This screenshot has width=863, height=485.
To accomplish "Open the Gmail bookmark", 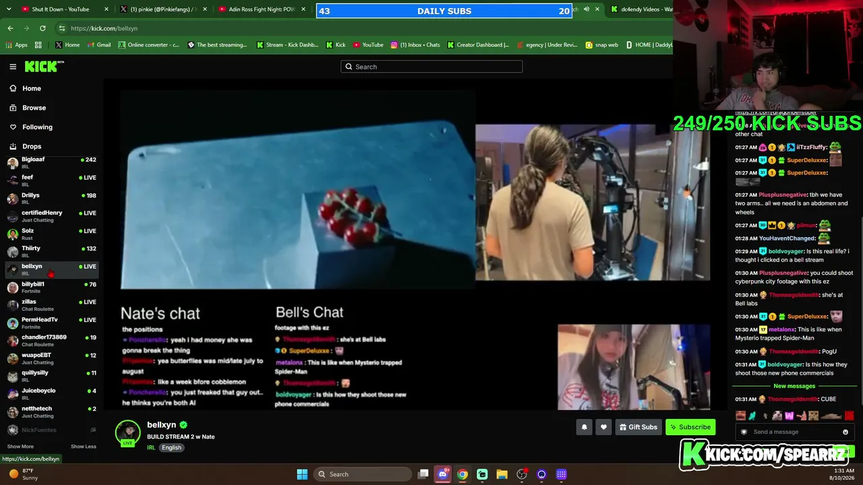I will (x=98, y=45).
